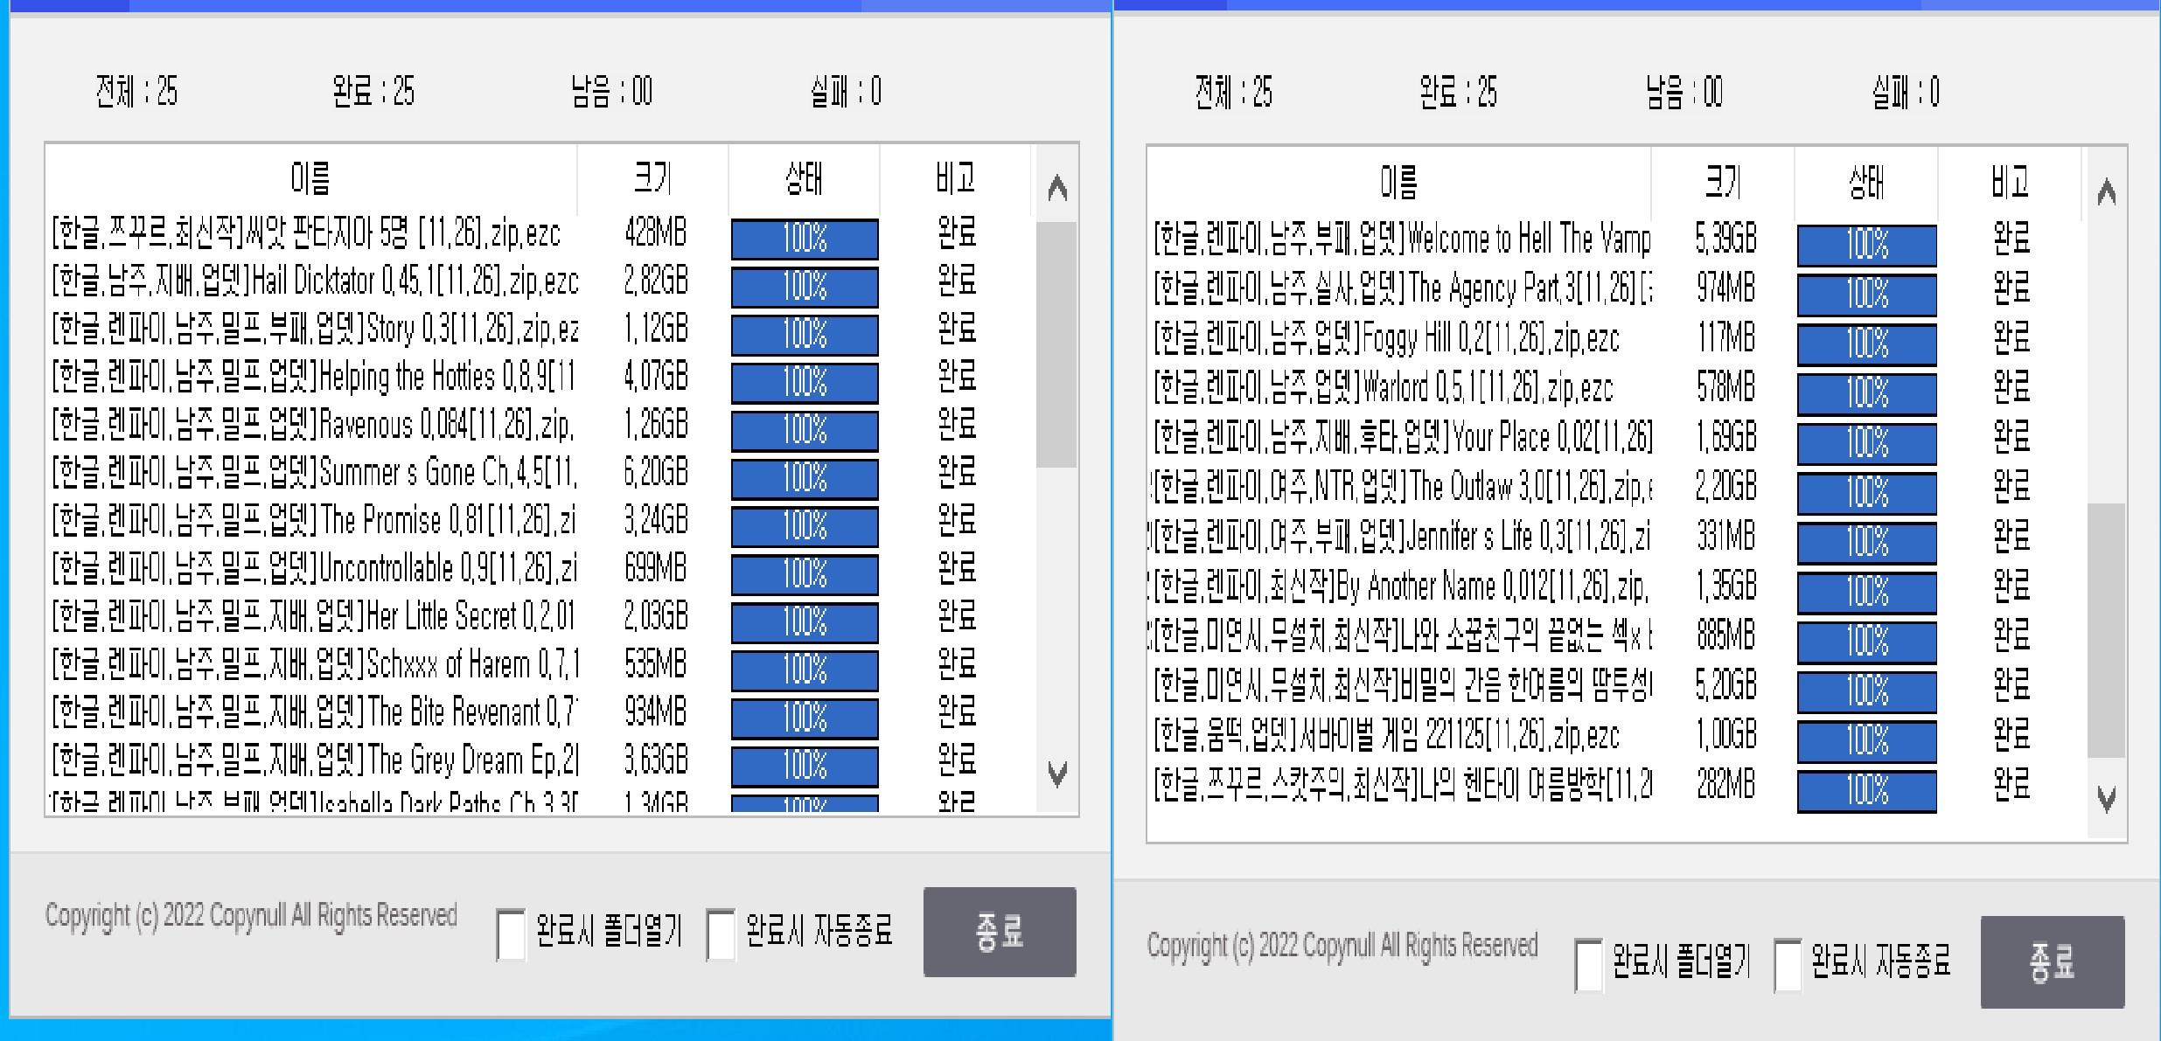Click the 이름 column header in the left list
The height and width of the screenshot is (1041, 2161).
click(310, 178)
